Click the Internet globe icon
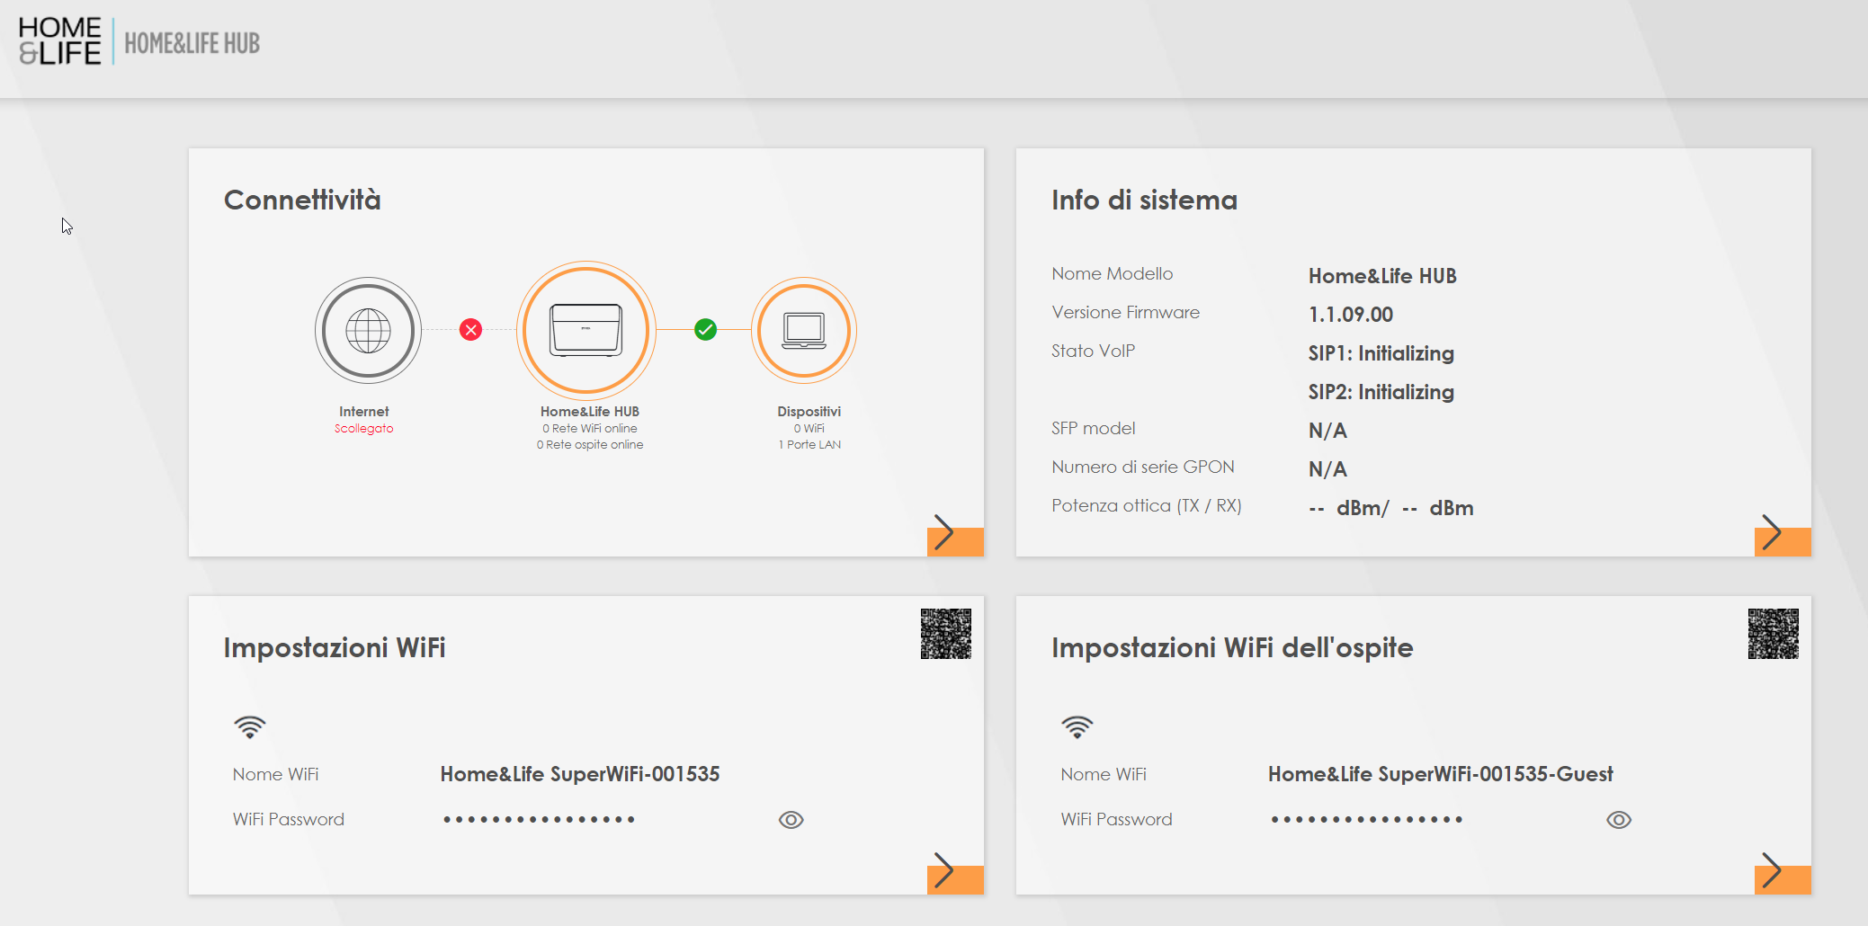This screenshot has width=1868, height=926. (368, 330)
